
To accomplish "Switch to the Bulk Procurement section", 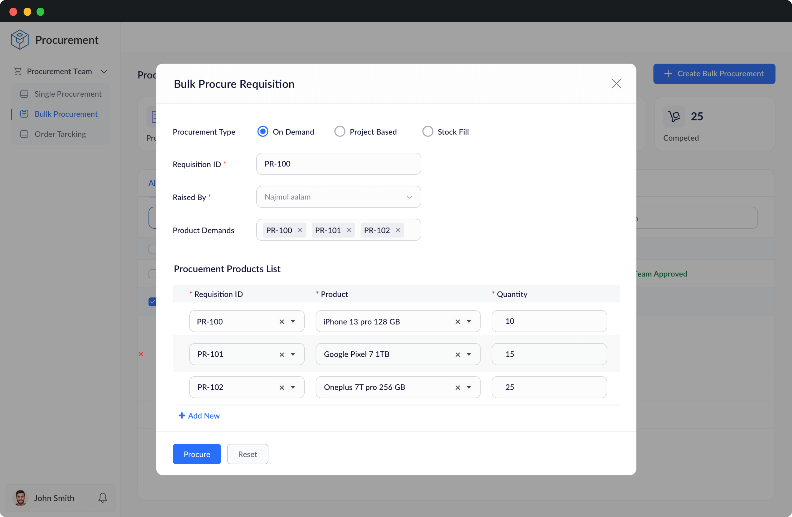I will pyautogui.click(x=66, y=113).
